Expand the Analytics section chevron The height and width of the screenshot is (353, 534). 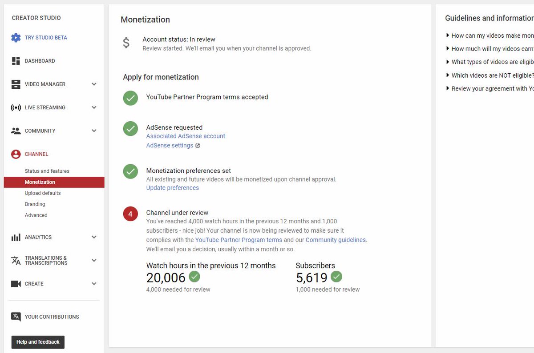(94, 237)
